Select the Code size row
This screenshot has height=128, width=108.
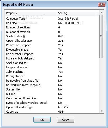click(x=52, y=111)
